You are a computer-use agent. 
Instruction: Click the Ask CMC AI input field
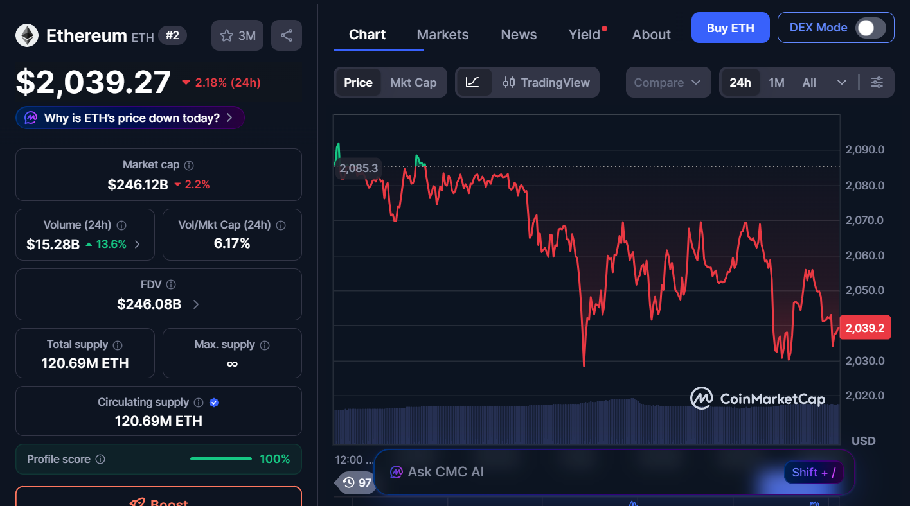coord(578,471)
